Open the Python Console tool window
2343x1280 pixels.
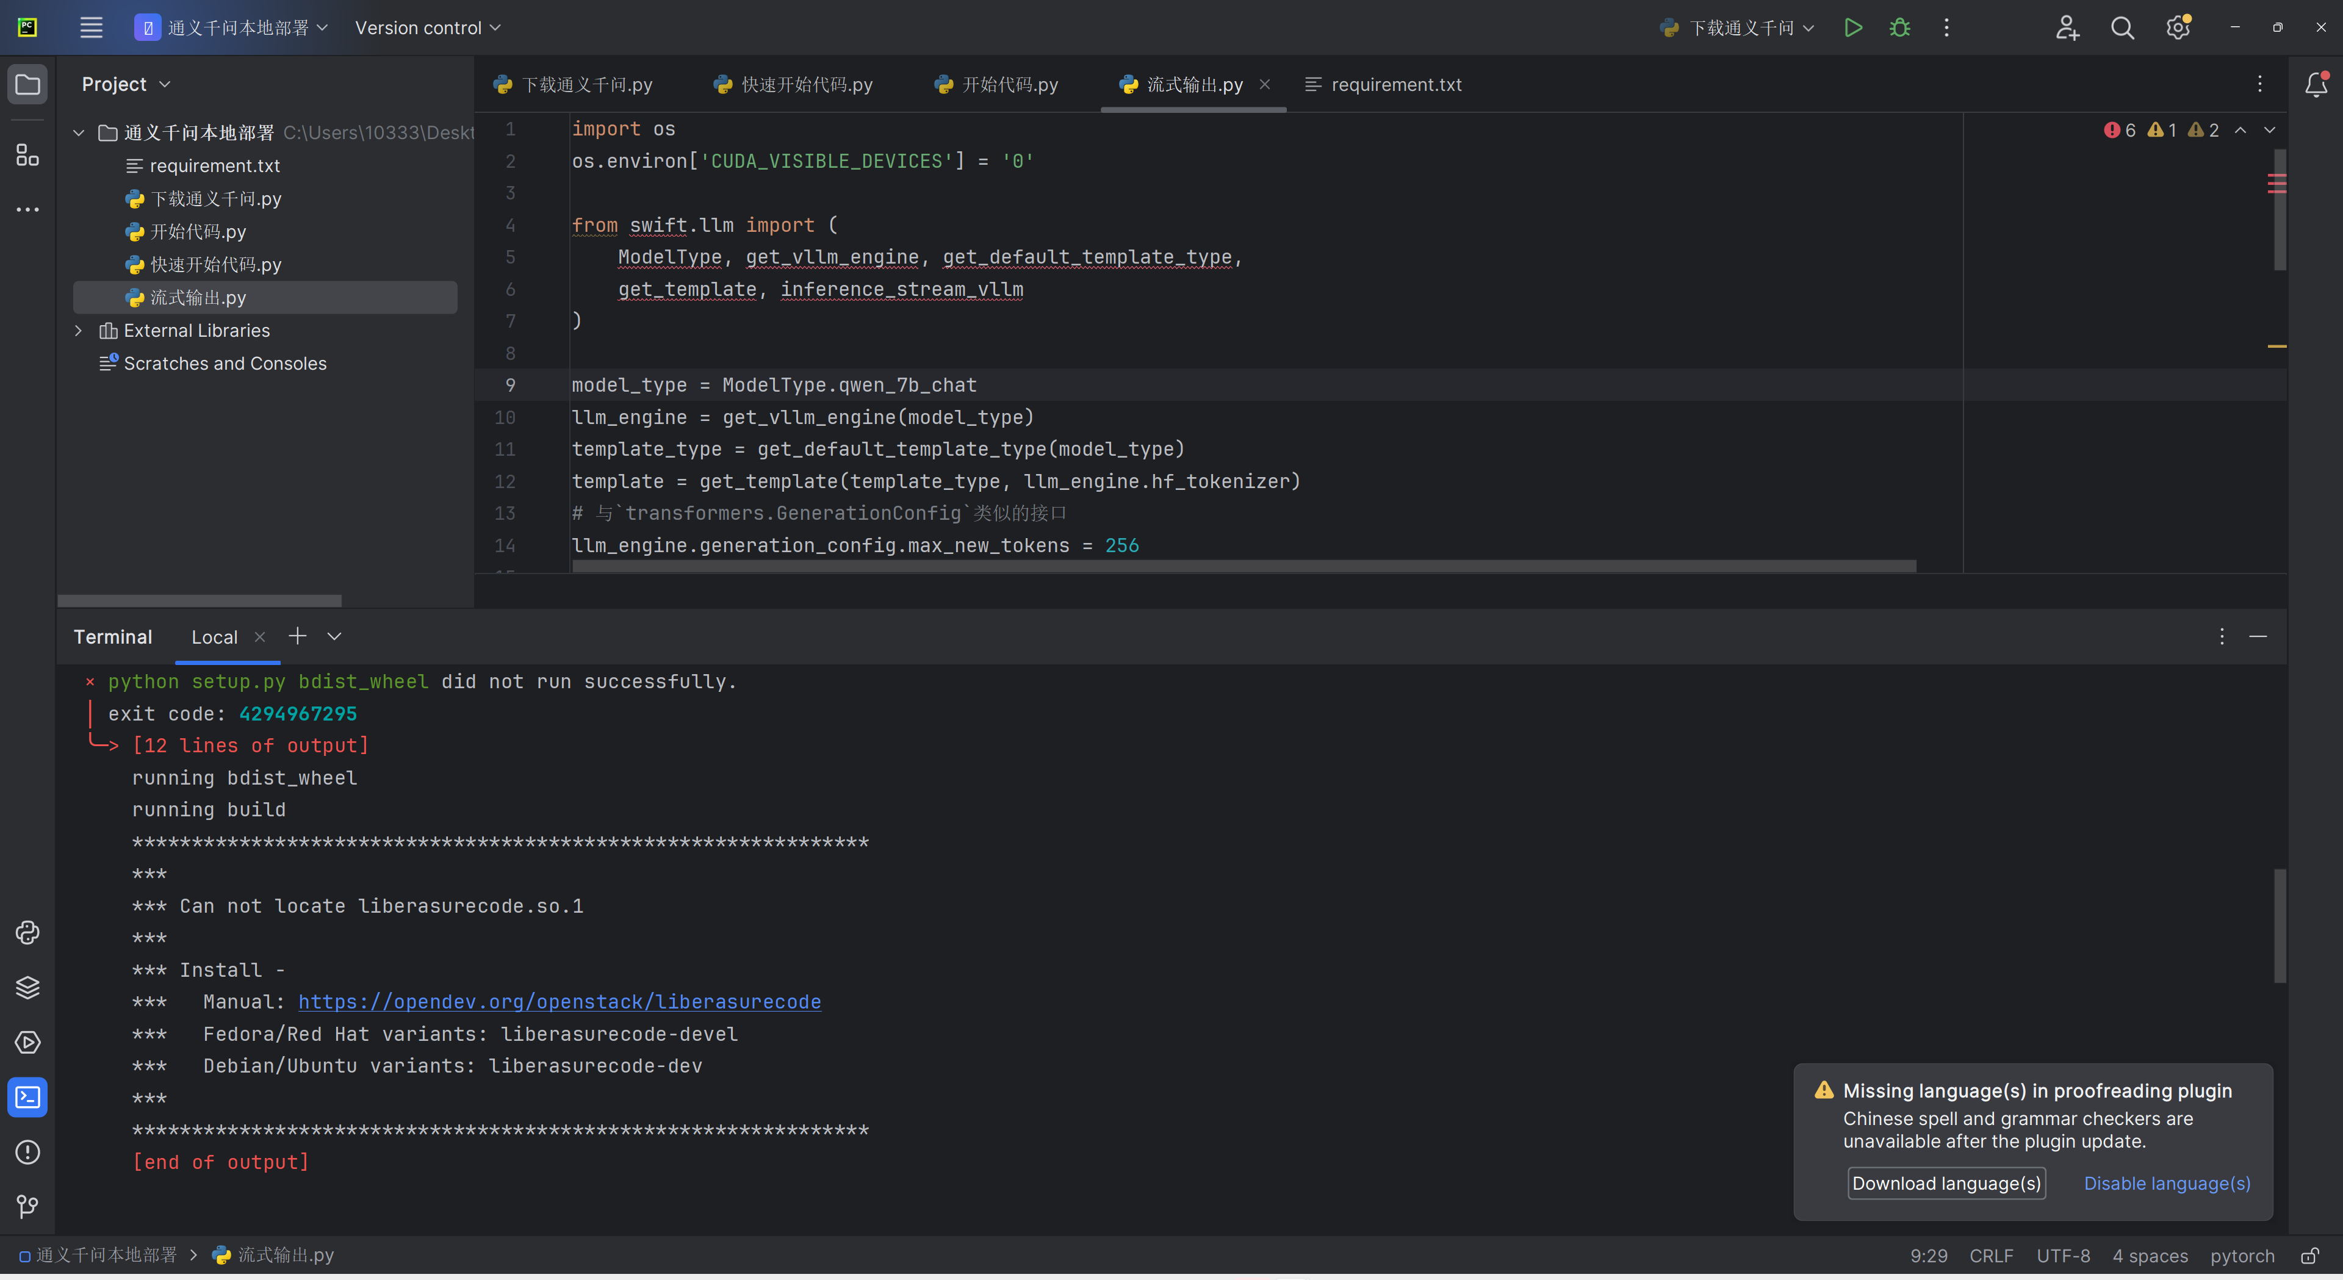click(27, 932)
